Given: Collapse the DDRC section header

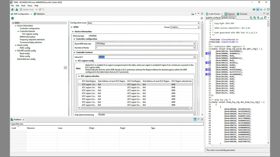Looking at the screenshot, I should pyautogui.click(x=71, y=27).
